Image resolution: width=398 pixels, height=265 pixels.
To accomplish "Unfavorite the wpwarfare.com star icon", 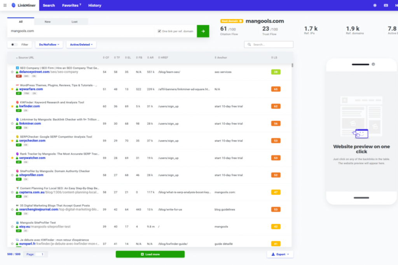I will [12, 89].
